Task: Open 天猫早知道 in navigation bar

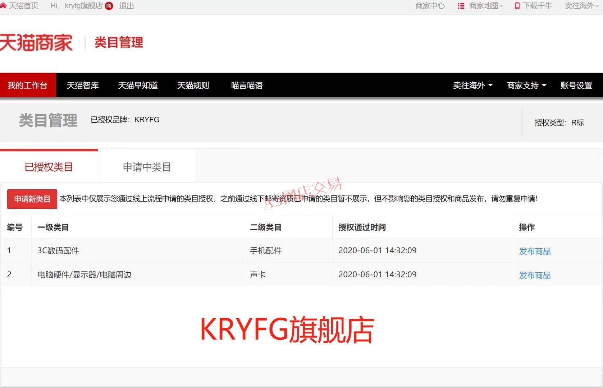Action: (x=138, y=86)
